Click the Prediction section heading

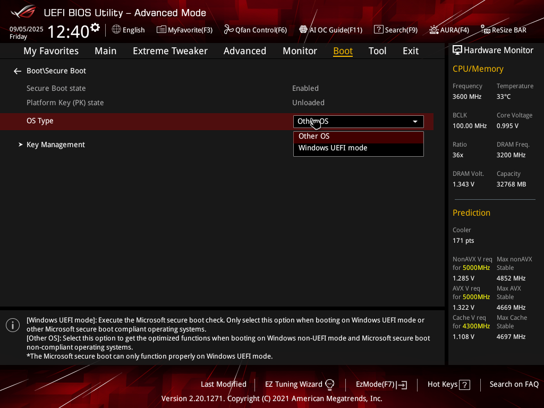coord(471,212)
